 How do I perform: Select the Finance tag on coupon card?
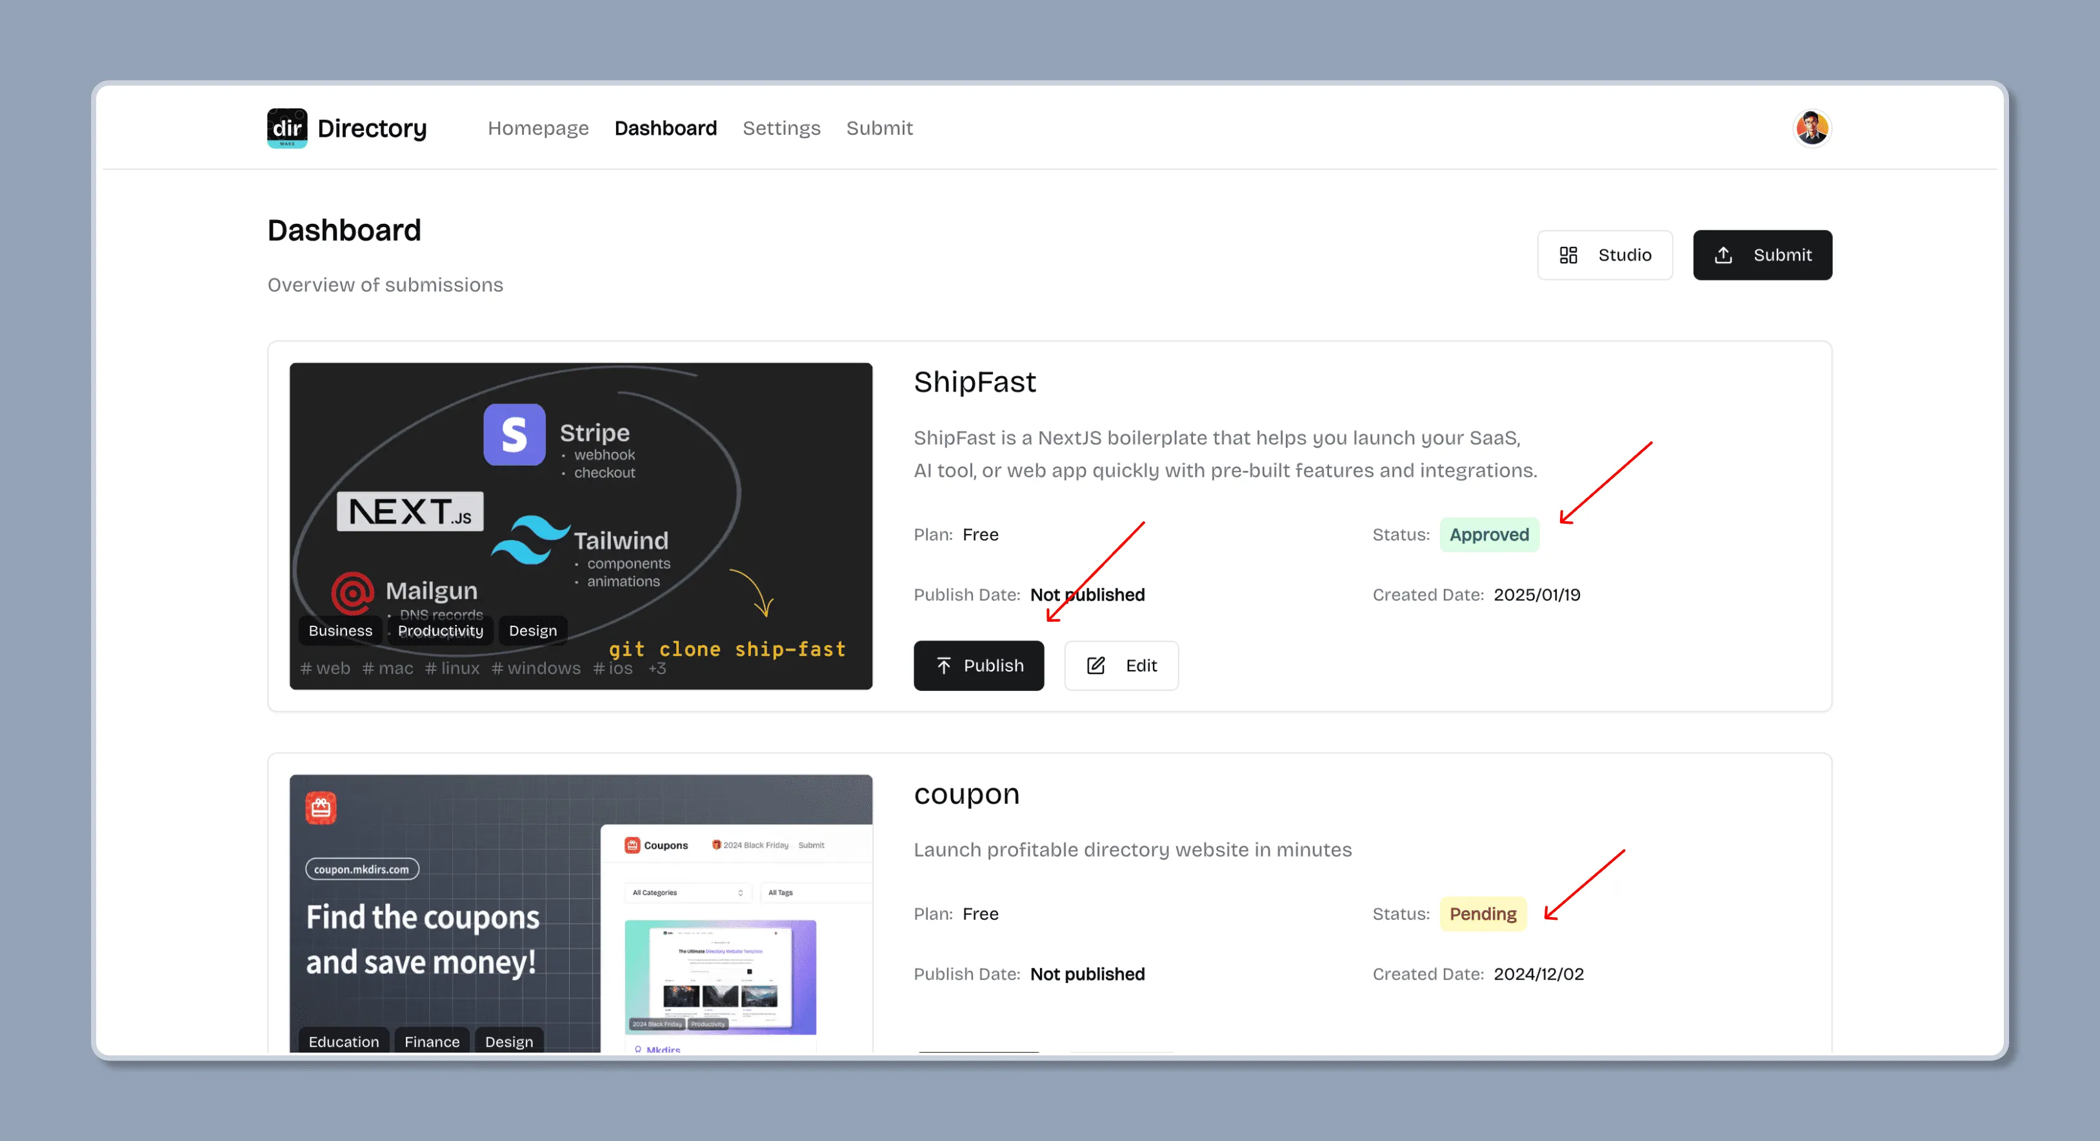coord(431,1042)
